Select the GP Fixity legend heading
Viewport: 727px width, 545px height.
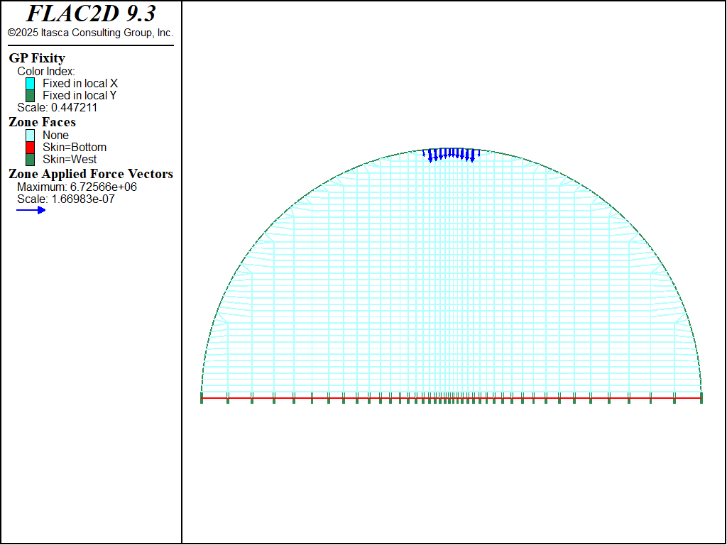click(37, 58)
